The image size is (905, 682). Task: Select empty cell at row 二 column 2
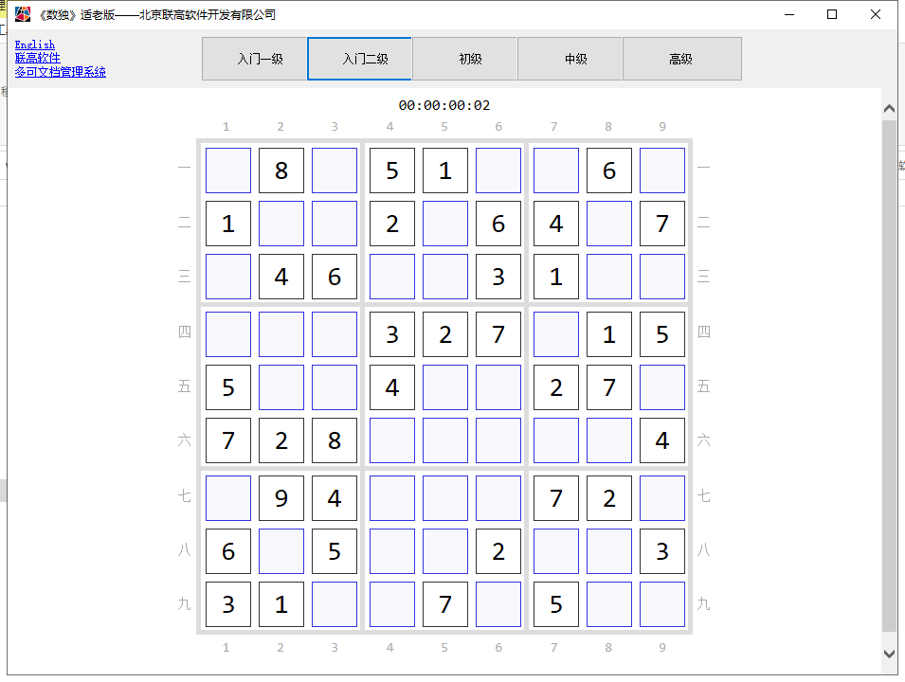pyautogui.click(x=281, y=224)
